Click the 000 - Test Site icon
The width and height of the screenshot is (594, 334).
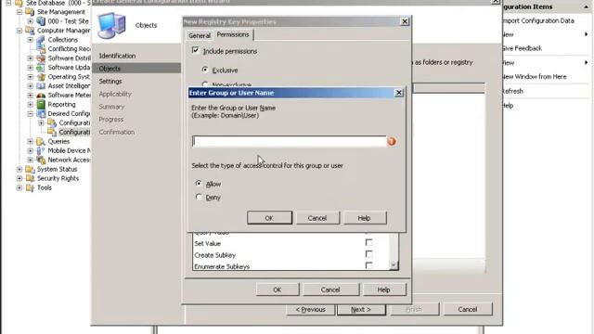coord(41,21)
